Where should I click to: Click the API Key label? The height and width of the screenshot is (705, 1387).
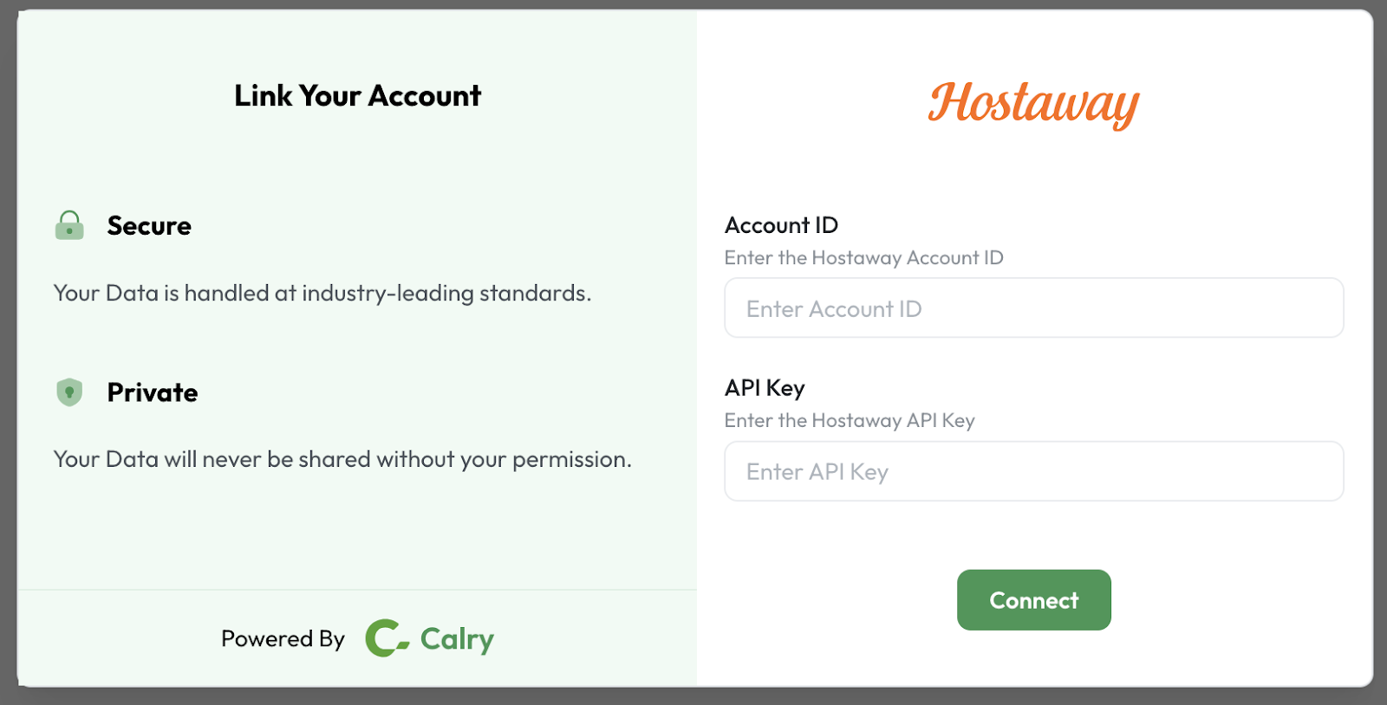(765, 388)
